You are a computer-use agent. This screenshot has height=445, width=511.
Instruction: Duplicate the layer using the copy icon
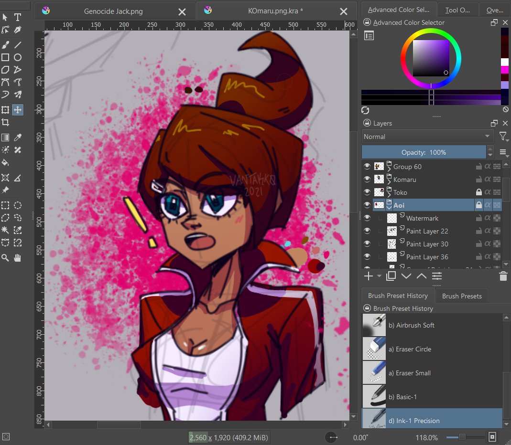[x=391, y=276]
